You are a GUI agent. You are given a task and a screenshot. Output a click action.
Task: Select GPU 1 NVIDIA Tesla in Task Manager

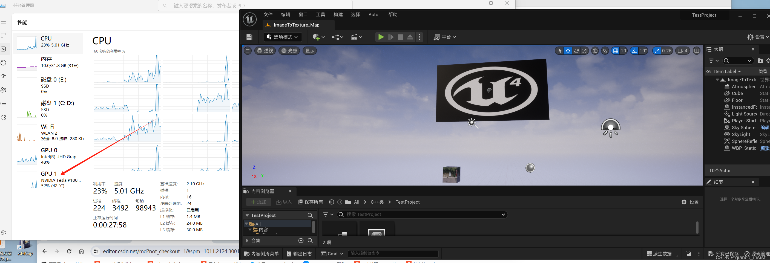click(x=48, y=180)
